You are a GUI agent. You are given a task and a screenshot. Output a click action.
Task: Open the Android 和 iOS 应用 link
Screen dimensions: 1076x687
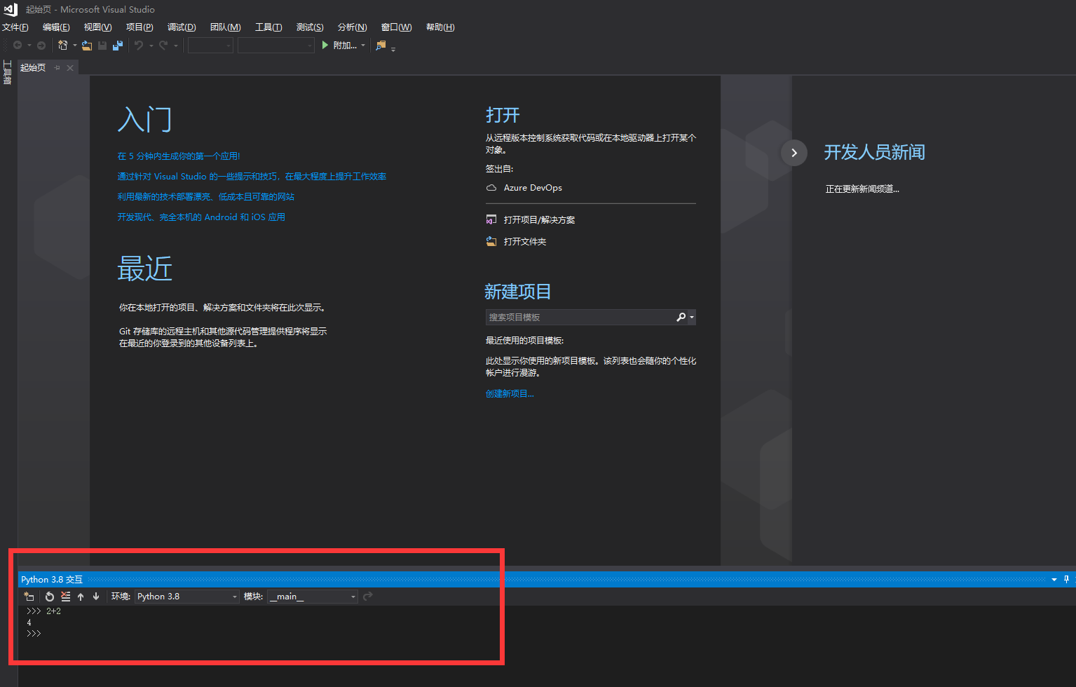point(201,217)
